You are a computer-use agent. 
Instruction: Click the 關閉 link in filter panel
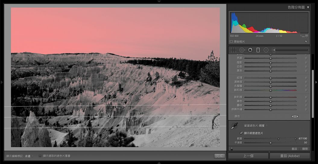tap(305, 149)
